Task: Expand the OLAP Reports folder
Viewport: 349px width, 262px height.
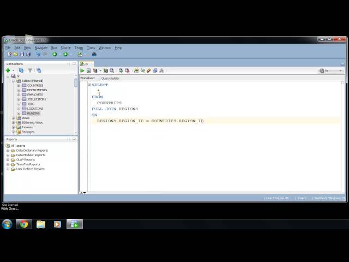Action: [8, 160]
